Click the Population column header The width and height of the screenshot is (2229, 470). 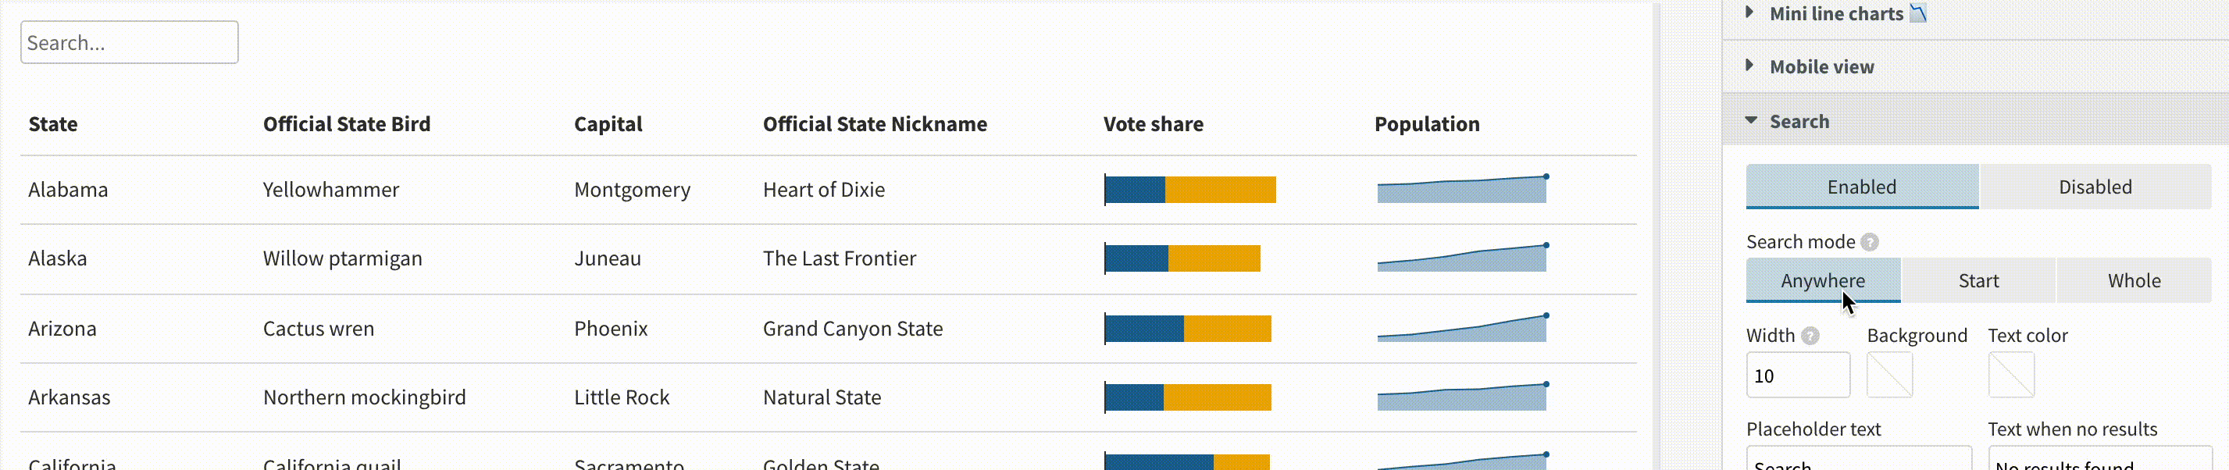pyautogui.click(x=1427, y=124)
